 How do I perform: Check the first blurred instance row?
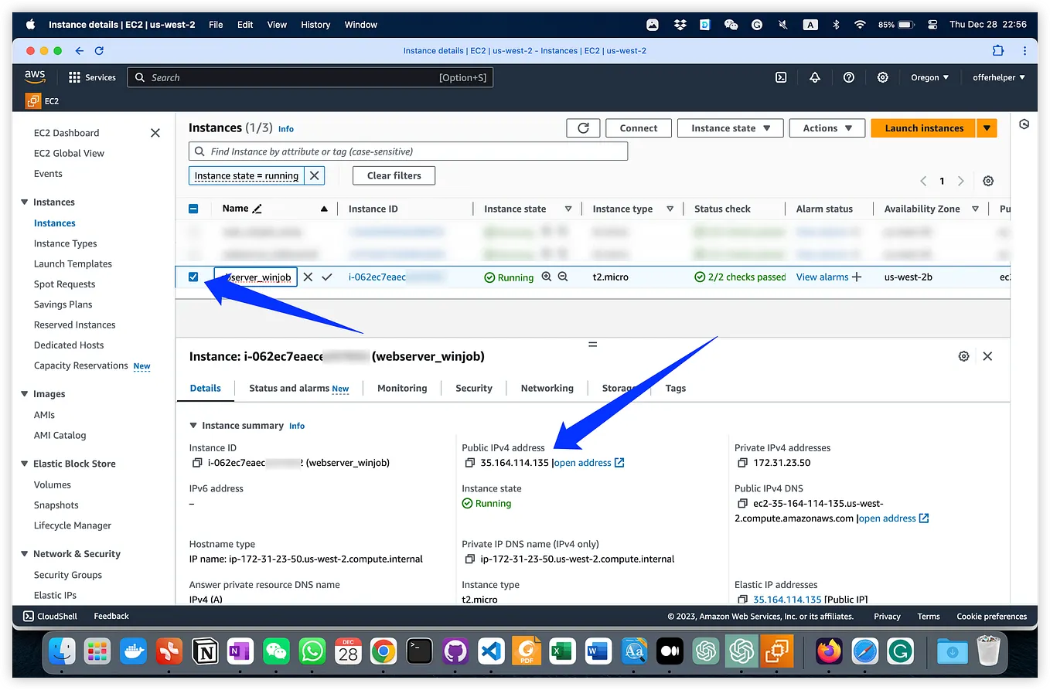(193, 231)
